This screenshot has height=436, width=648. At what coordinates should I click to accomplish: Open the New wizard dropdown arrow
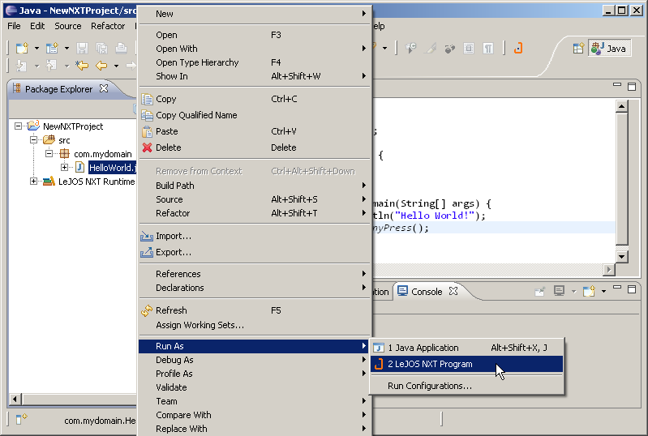(36, 49)
